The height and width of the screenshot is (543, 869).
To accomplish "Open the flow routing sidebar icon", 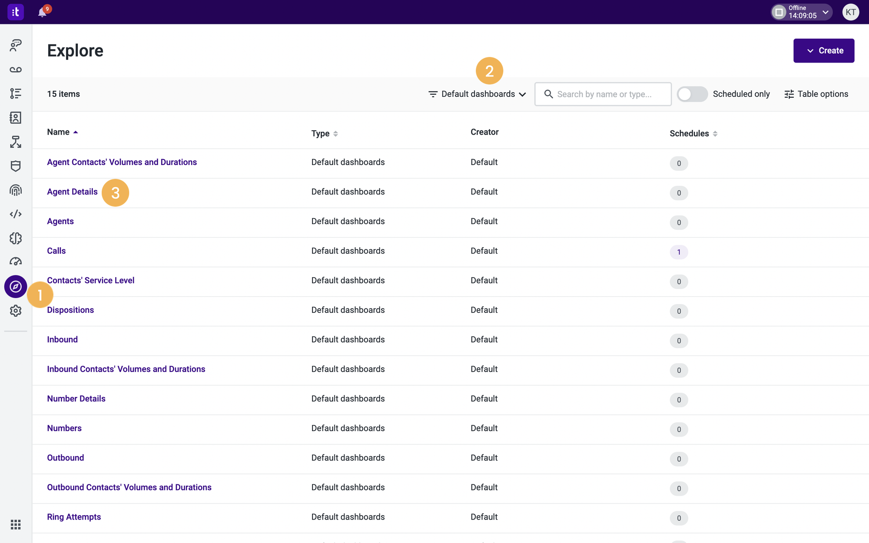I will (16, 142).
